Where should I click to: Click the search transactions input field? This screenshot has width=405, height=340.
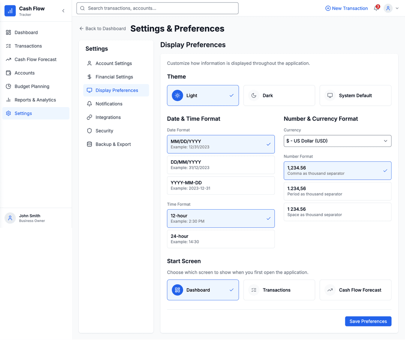click(x=157, y=8)
